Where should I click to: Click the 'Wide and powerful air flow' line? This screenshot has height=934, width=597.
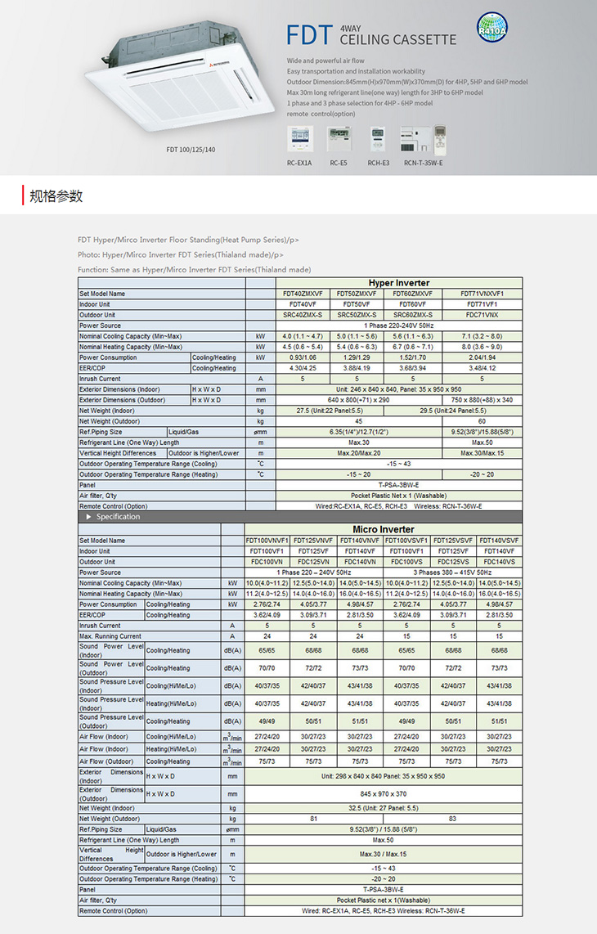(x=325, y=61)
